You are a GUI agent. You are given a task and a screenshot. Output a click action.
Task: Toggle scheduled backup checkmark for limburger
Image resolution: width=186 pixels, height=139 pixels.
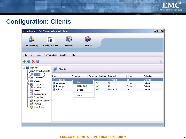pos(97,86)
